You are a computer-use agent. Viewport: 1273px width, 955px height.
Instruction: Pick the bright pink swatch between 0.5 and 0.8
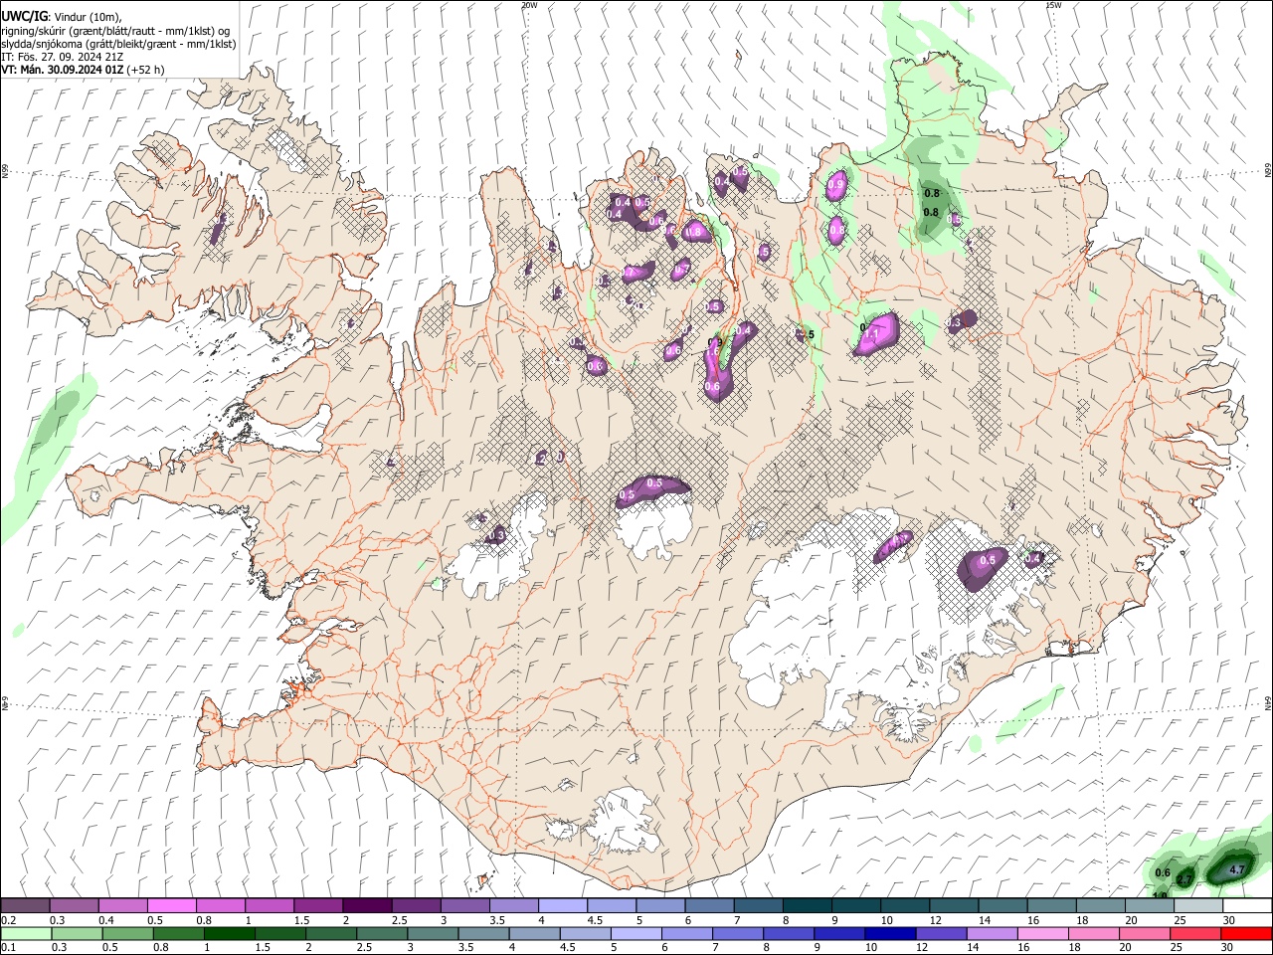(x=172, y=906)
